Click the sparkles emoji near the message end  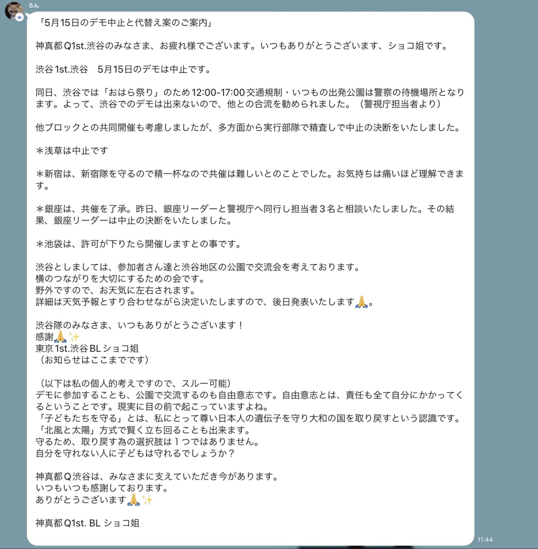click(147, 500)
